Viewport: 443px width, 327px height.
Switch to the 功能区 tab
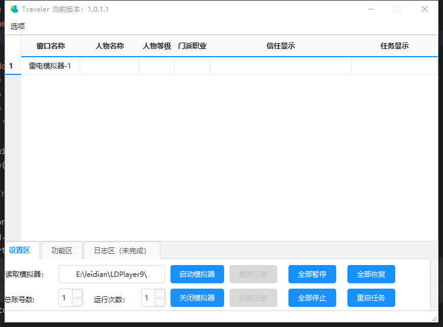click(62, 250)
